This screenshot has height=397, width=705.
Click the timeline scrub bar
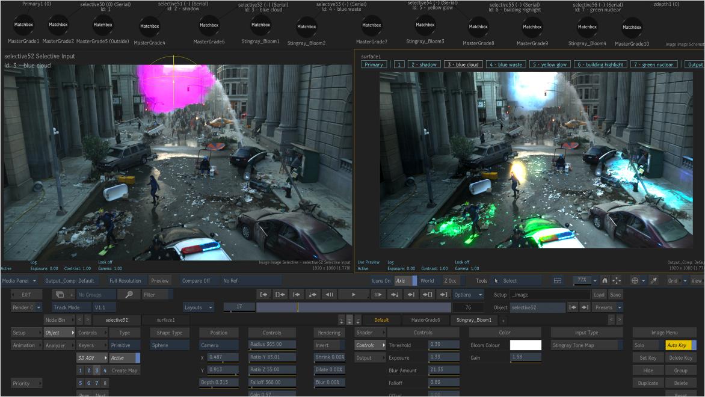point(353,307)
